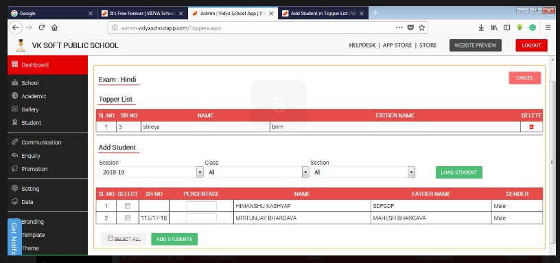Reload the page with refresh icon
This screenshot has height=263, width=560.
(x=42, y=27)
